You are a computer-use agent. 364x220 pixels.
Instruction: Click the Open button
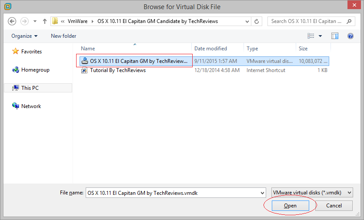tap(290, 206)
